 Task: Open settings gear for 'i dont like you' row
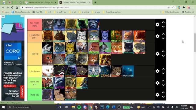pos(157,83)
